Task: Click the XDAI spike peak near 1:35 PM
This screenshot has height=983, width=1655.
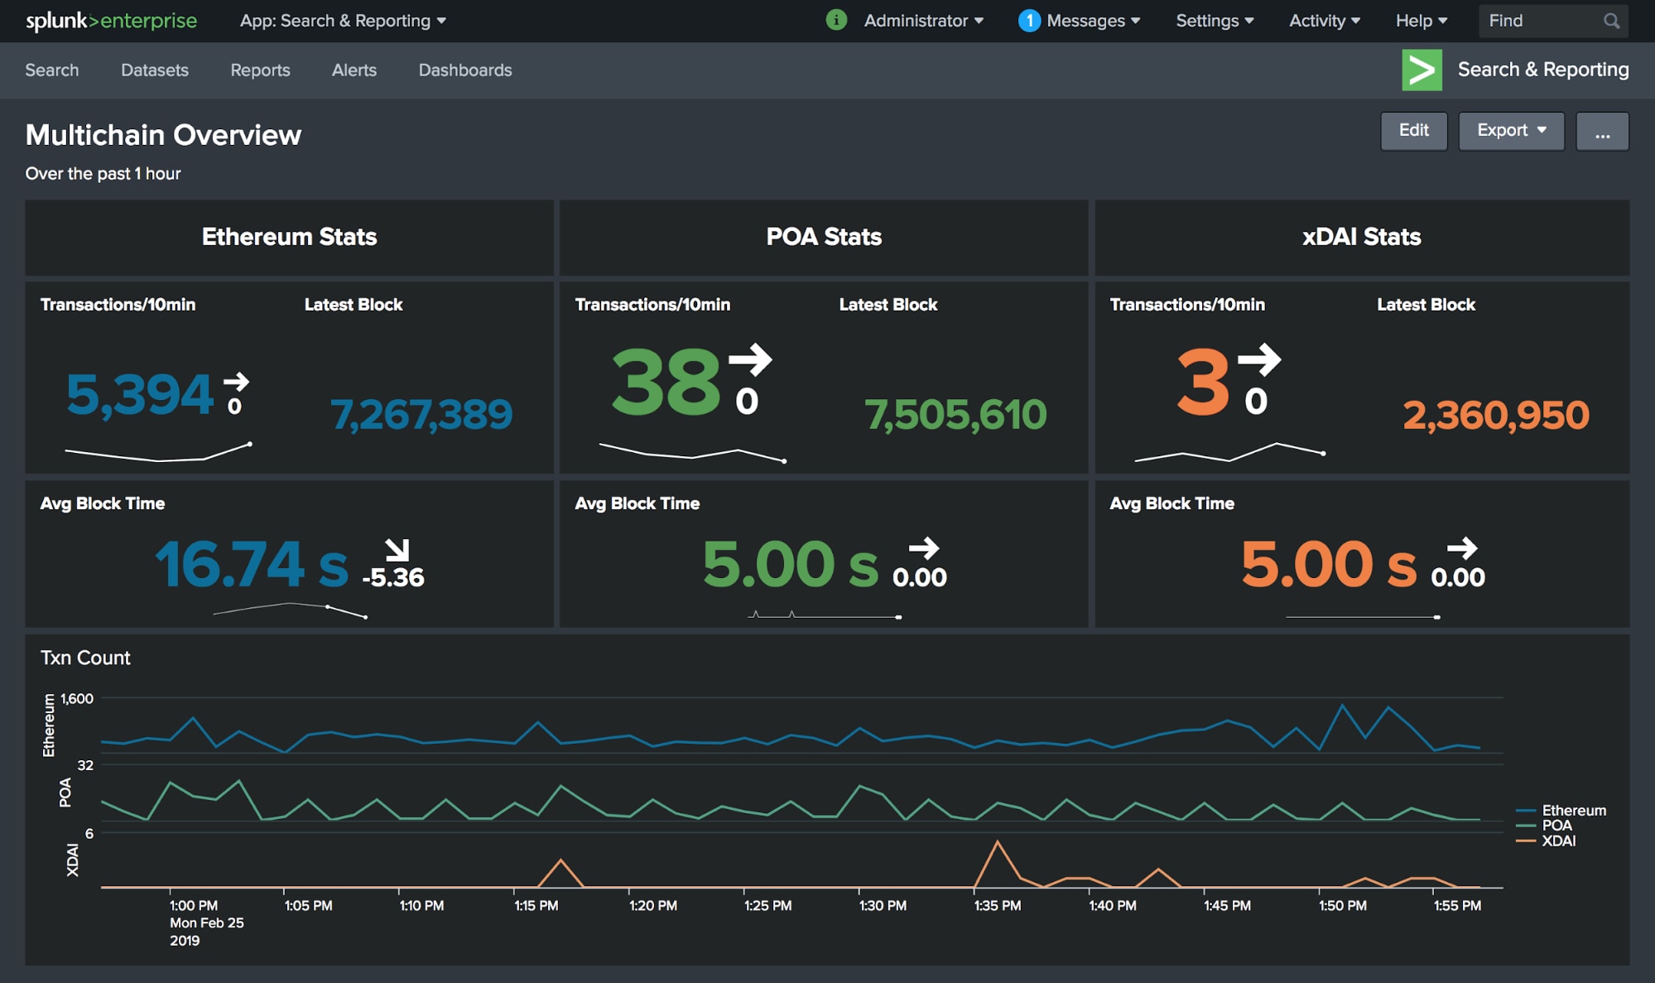Action: click(998, 842)
